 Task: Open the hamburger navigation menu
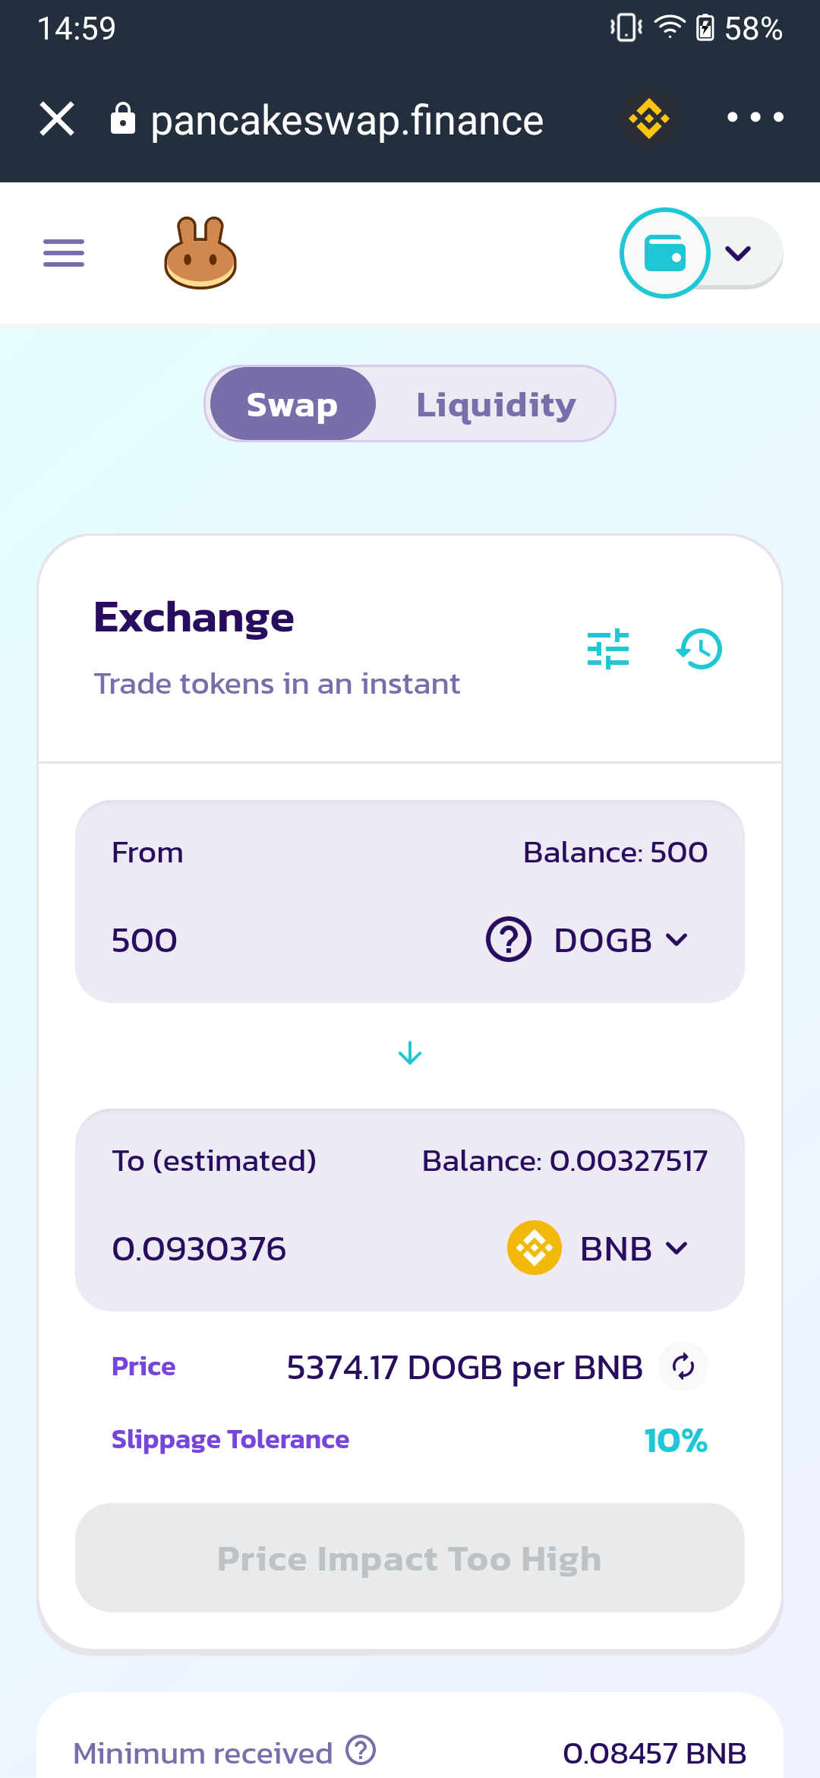(x=64, y=253)
